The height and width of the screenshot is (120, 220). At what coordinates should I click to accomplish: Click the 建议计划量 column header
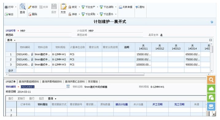[x=122, y=104]
